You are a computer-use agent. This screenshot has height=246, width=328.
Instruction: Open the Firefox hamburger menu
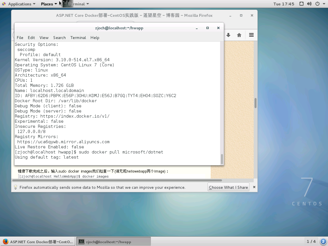pos(251,35)
